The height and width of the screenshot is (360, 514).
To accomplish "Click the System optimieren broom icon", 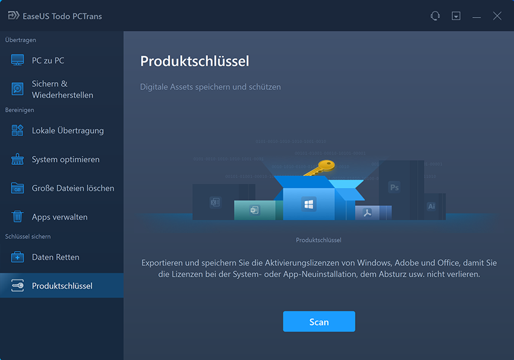I will click(x=18, y=159).
